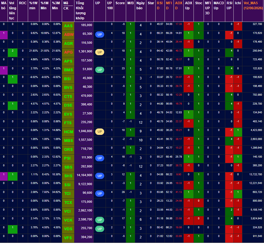Click green Vol tăng cell showing 2 for APG

(x=13, y=53)
